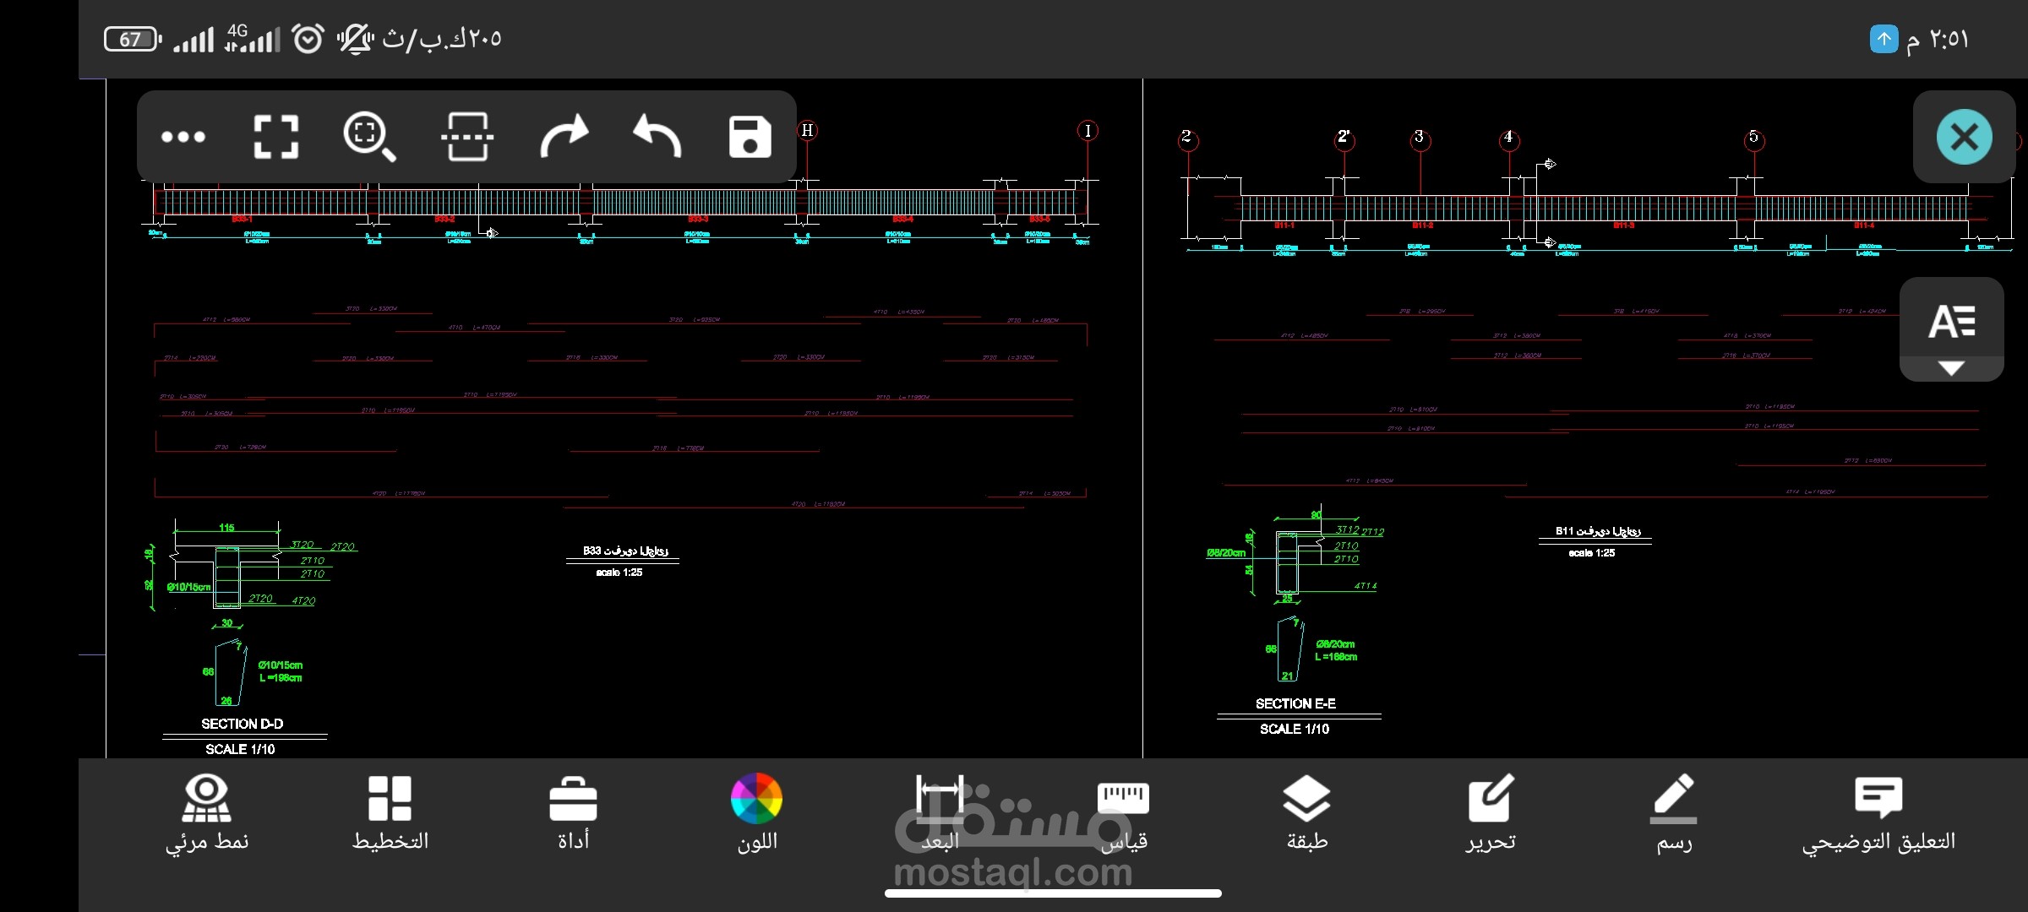Select the B11 beam title text
Image resolution: width=2028 pixels, height=912 pixels.
[1598, 531]
